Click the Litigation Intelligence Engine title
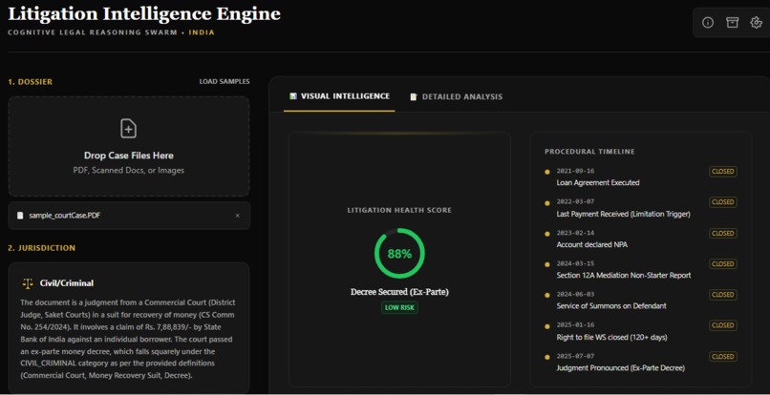 point(144,13)
